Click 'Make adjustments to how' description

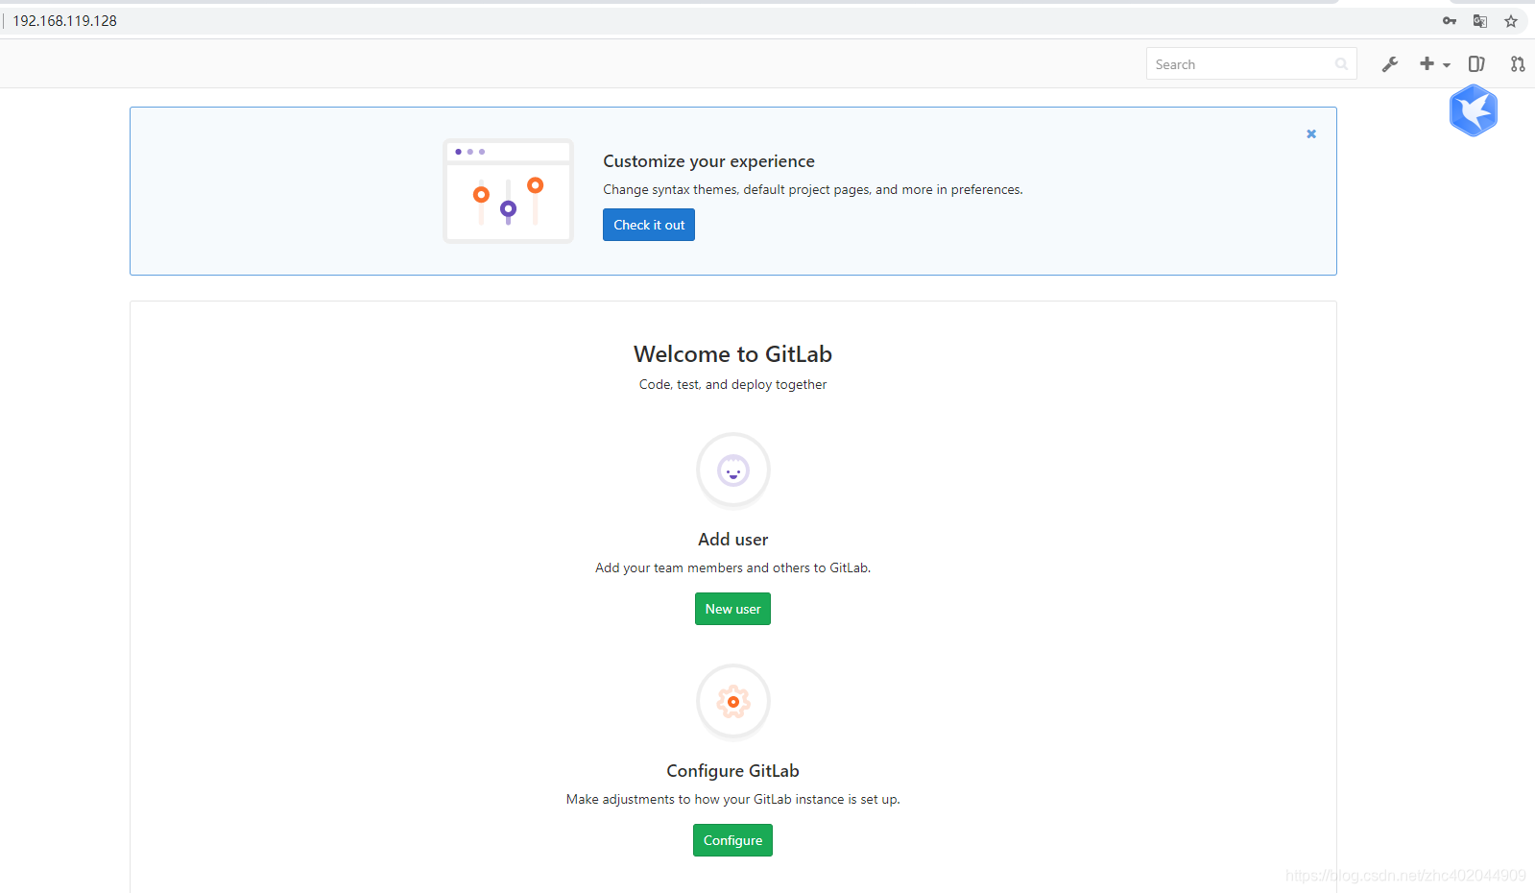click(x=732, y=799)
